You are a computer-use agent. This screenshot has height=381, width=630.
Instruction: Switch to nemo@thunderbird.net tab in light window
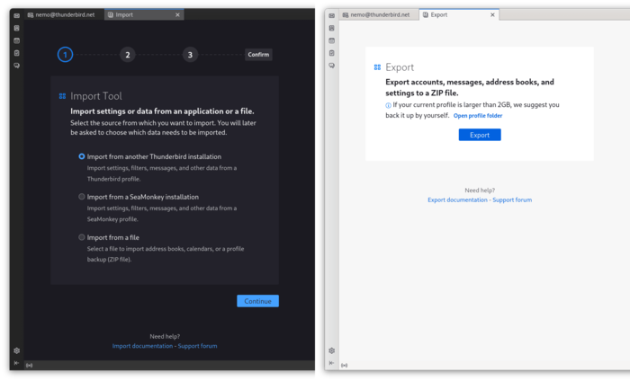click(x=375, y=15)
